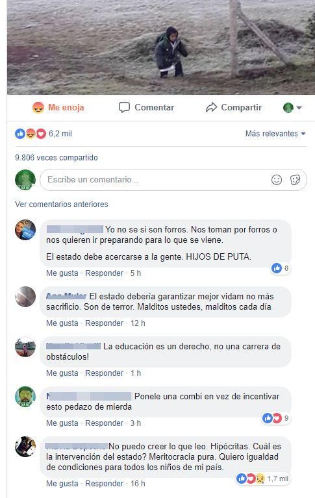View reactions on comment with 1,7 mil
Image resolution: width=315 pixels, height=498 pixels.
pyautogui.click(x=262, y=479)
